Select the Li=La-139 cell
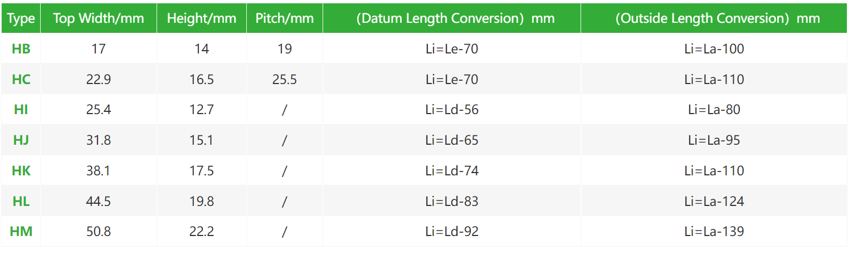The width and height of the screenshot is (853, 270). [x=714, y=232]
